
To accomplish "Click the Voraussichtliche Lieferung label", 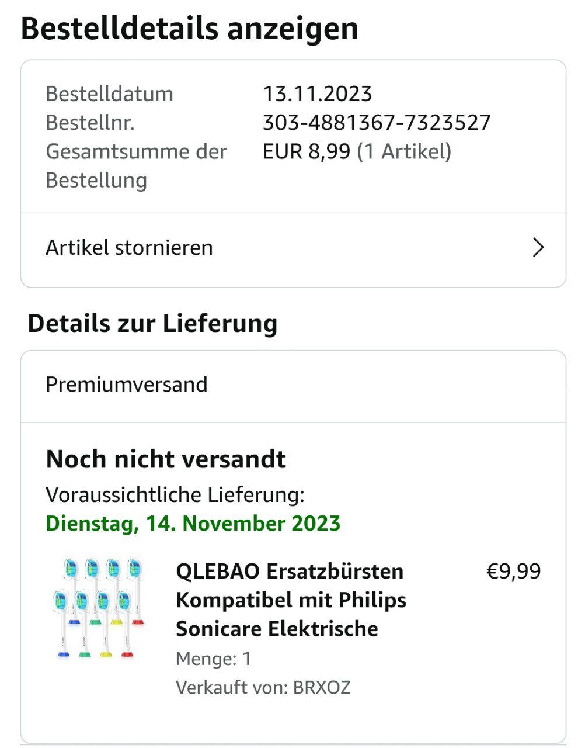I will pos(175,495).
